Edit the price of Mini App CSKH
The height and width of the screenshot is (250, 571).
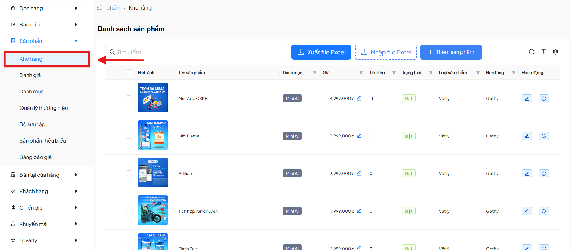pos(359,98)
